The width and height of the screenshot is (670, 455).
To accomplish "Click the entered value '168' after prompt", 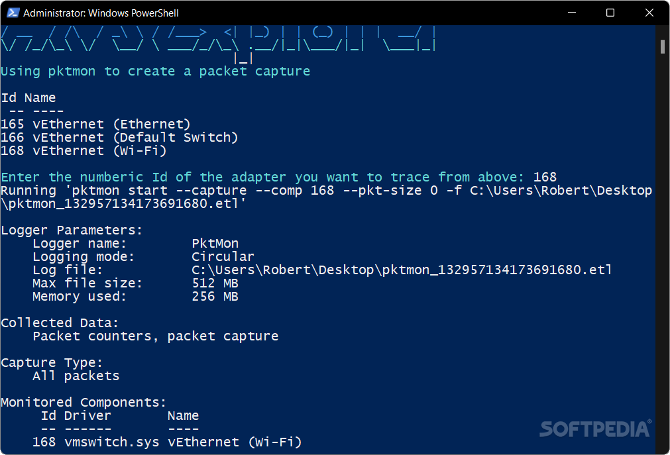I will tap(545, 177).
